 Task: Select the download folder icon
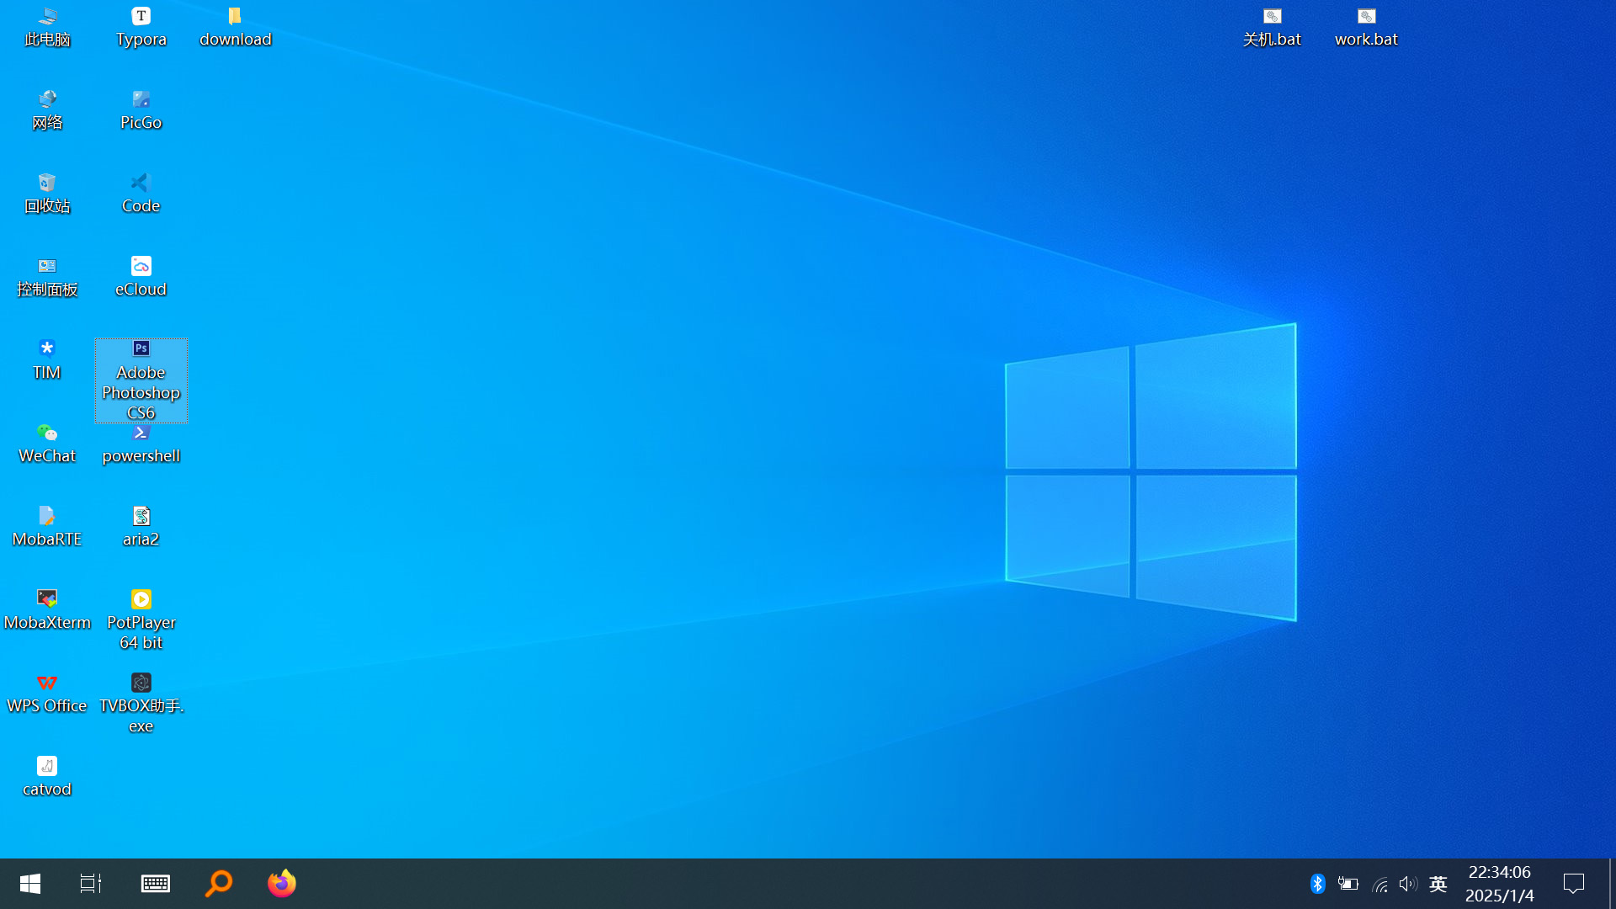coord(236,27)
